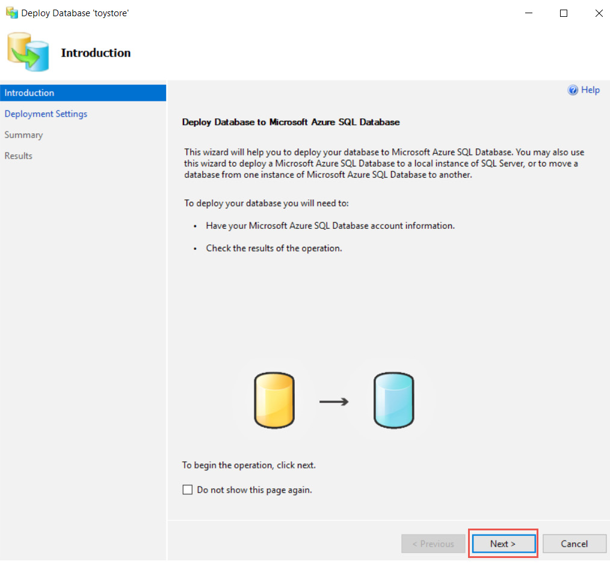Click 'To begin the operation, click next.' text
The image size is (610, 564).
249,465
